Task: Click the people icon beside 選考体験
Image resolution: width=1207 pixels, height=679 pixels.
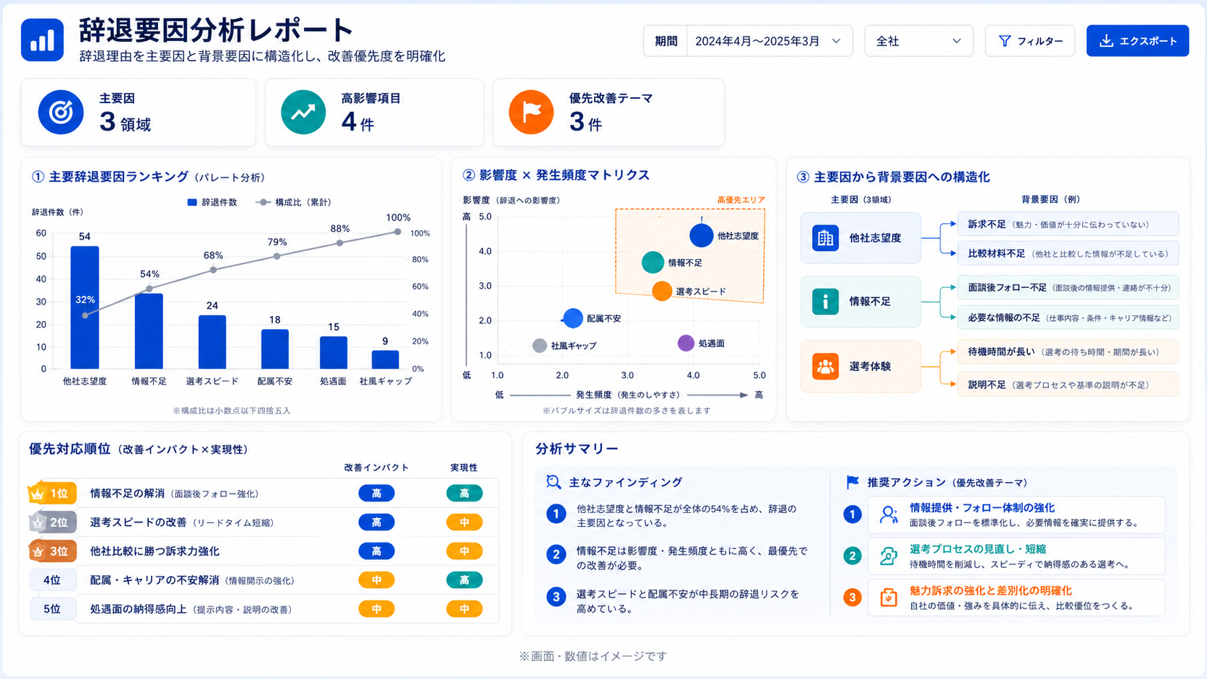Action: [x=825, y=366]
